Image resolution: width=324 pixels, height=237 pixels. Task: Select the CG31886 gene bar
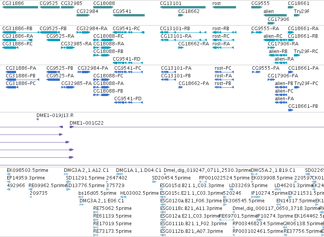(20, 7)
